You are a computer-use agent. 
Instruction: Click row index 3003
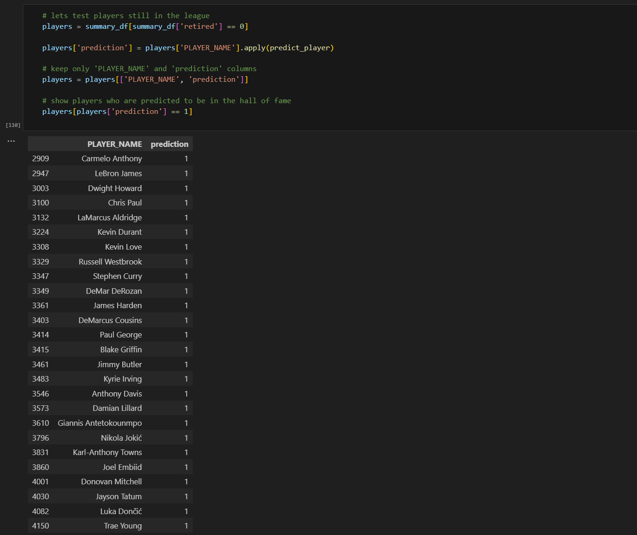(x=40, y=188)
